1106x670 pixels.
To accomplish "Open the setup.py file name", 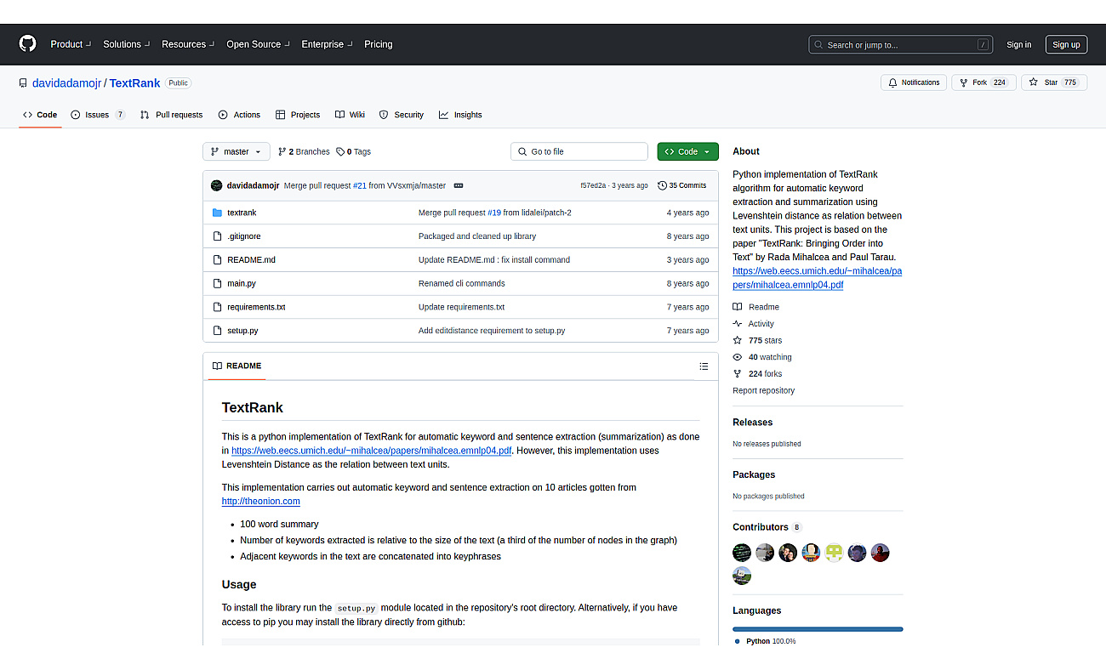I will pyautogui.click(x=242, y=331).
